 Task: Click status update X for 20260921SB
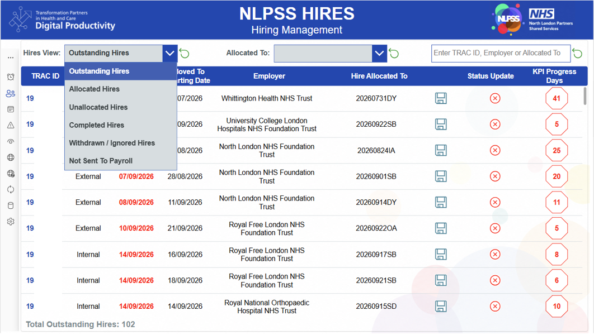(x=495, y=280)
